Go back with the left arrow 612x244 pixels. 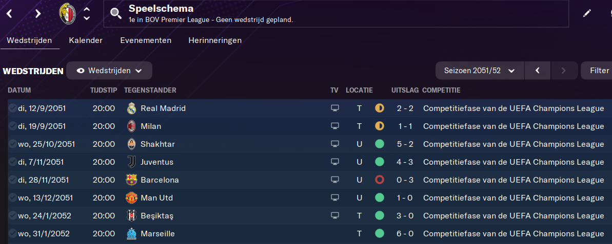click(10, 13)
